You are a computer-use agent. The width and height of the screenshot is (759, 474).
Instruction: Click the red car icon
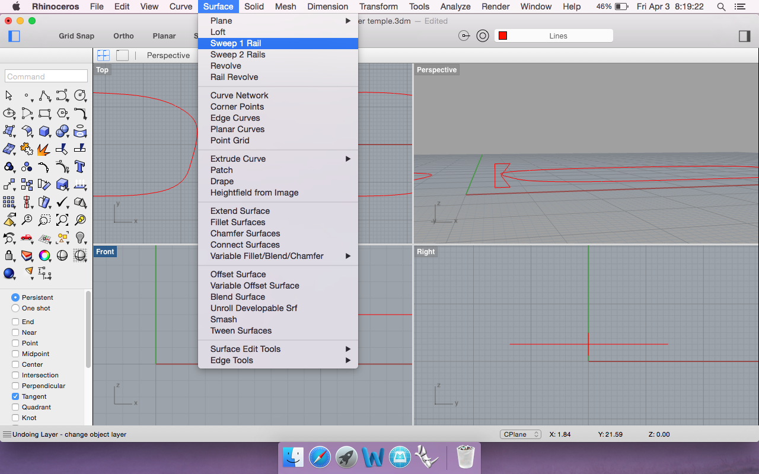(27, 238)
